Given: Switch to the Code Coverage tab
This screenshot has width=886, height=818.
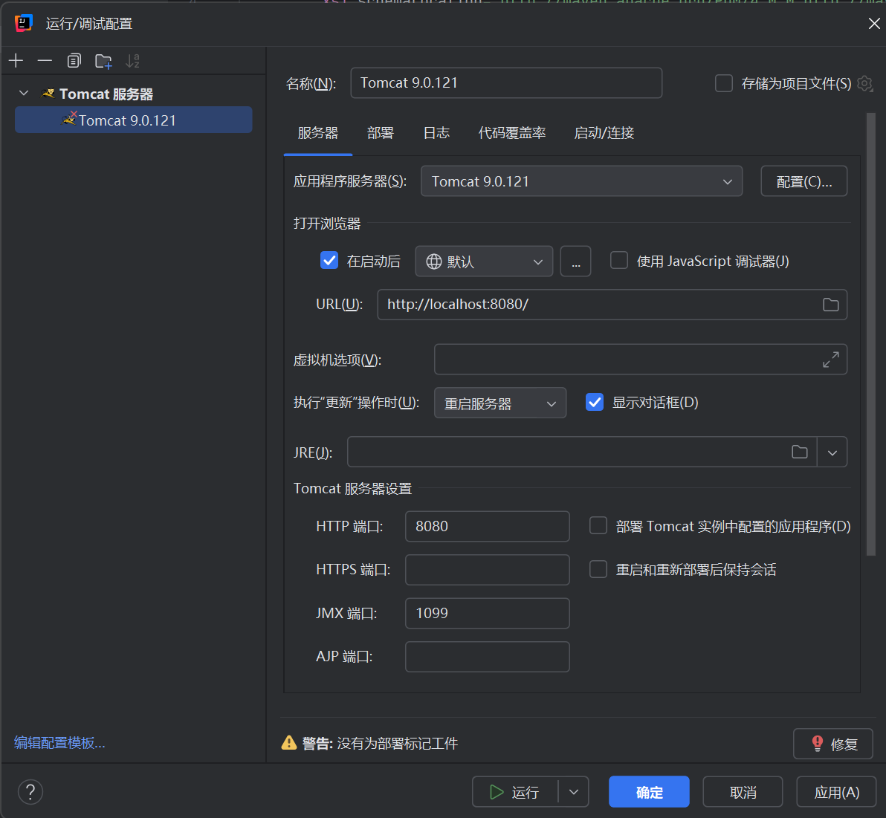Looking at the screenshot, I should coord(512,133).
